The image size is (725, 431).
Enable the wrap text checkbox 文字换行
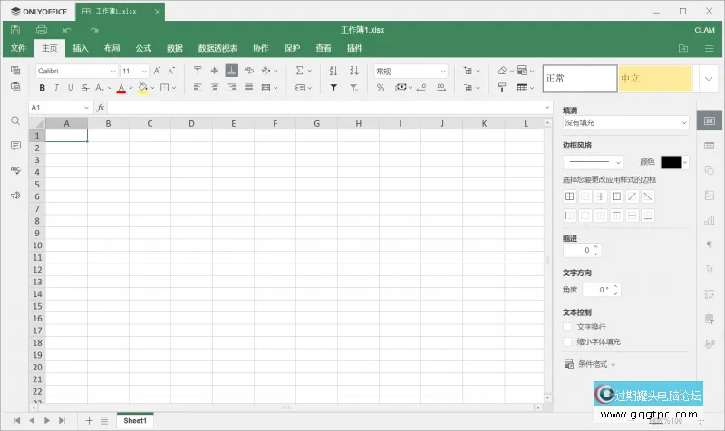tap(567, 327)
